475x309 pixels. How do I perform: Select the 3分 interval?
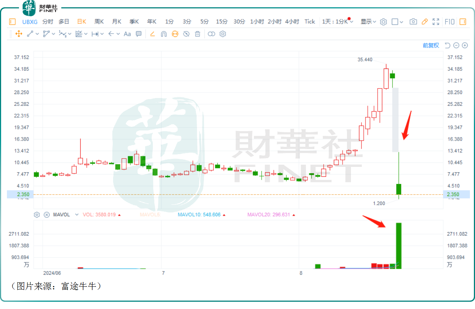click(x=187, y=21)
